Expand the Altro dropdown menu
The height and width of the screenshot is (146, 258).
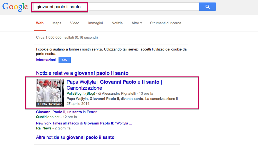point(137,23)
